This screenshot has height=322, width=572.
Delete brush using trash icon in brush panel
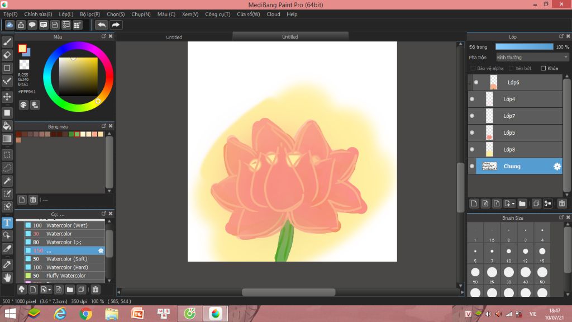point(95,290)
